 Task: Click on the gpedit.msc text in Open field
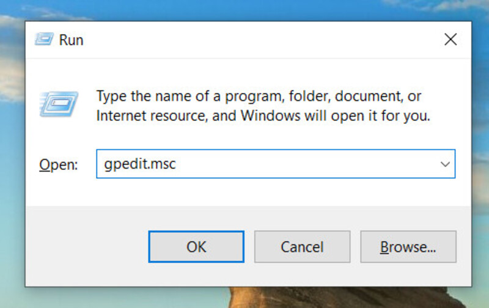point(140,164)
